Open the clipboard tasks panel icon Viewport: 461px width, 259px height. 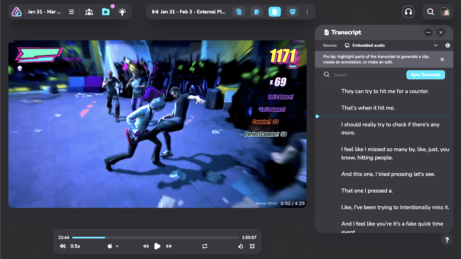tap(257, 12)
